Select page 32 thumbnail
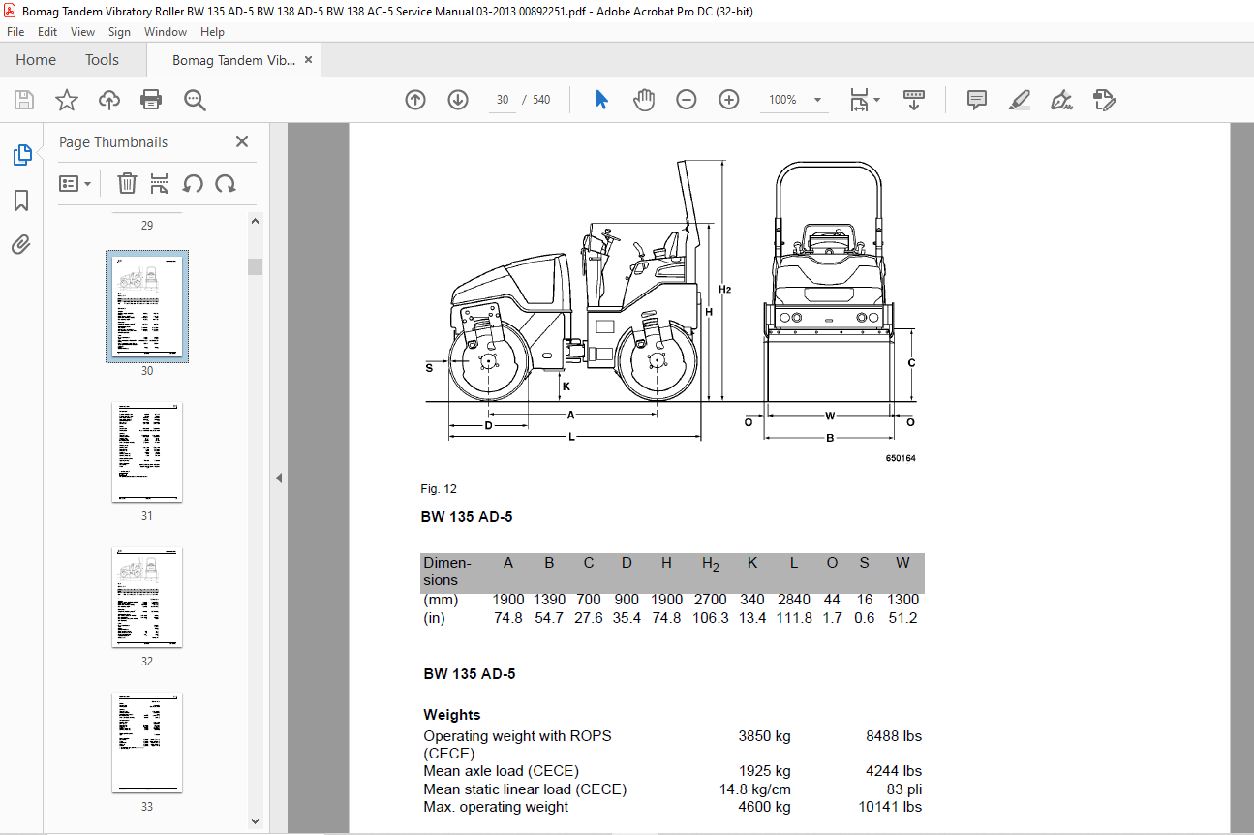1254x835 pixels. coord(147,598)
